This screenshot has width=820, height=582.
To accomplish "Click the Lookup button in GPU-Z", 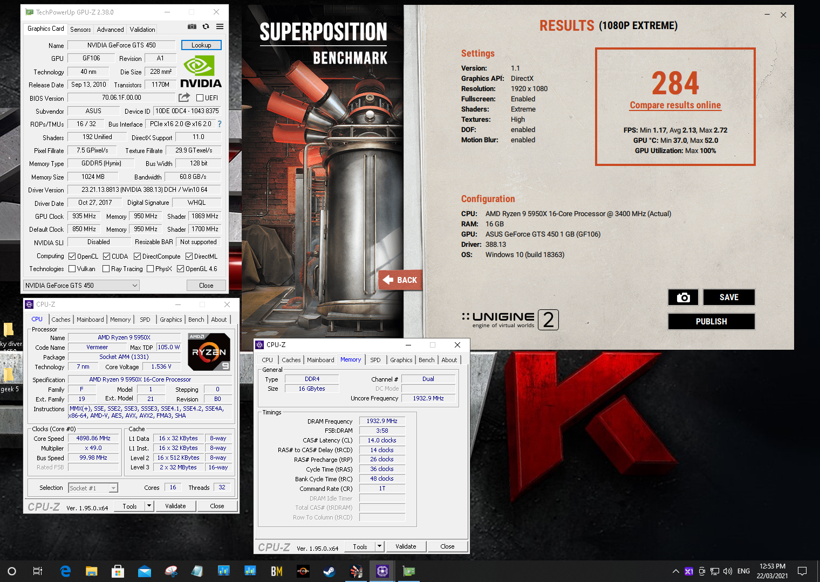I will (x=201, y=45).
